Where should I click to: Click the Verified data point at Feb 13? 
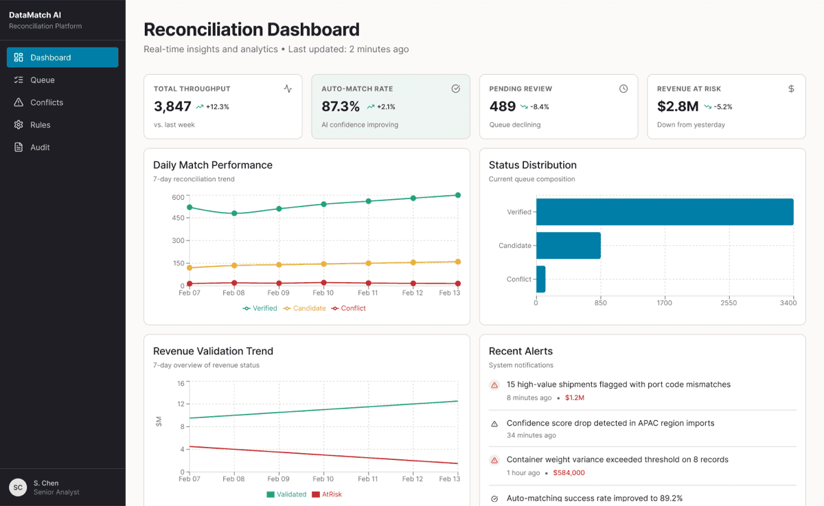coord(458,195)
